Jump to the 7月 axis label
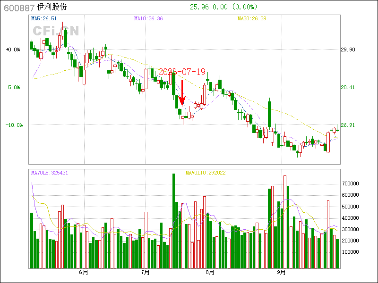378x283 pixels. click(146, 273)
